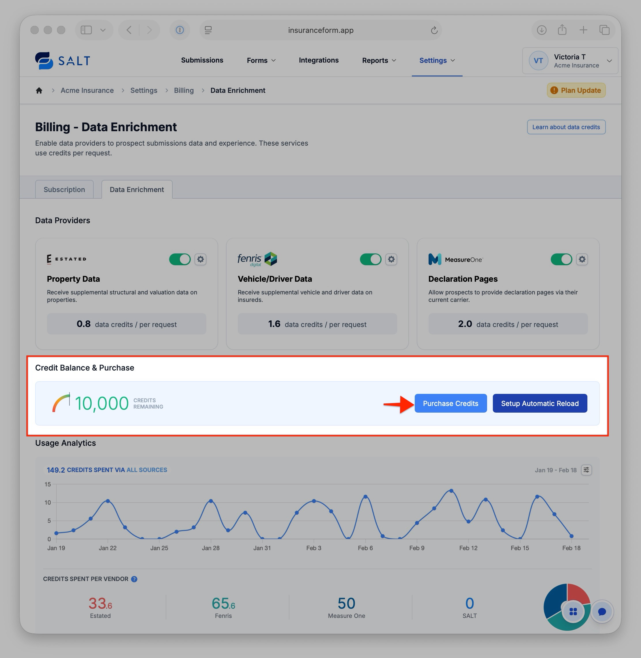641x658 pixels.
Task: Turn off MeasureOne Declaration Pages toggle
Action: 561,259
